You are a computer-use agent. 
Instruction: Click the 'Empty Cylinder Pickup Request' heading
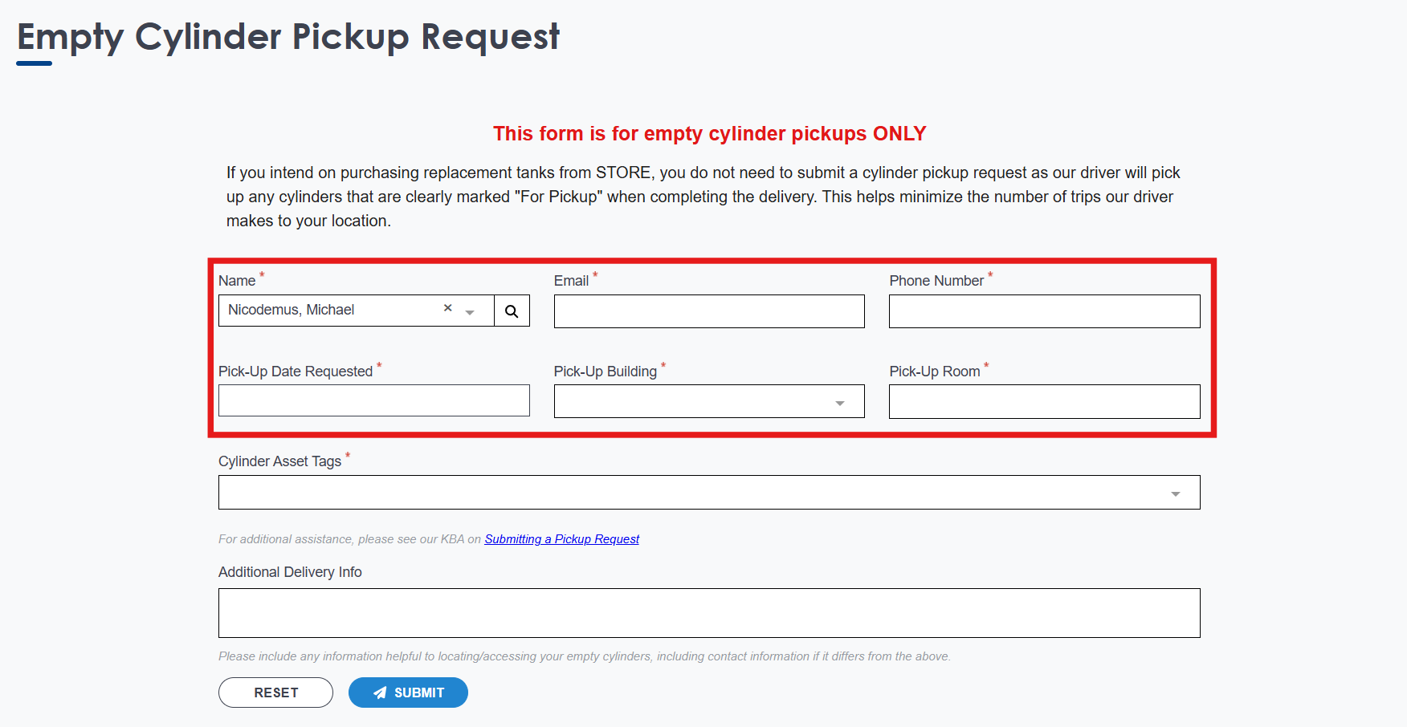pyautogui.click(x=288, y=37)
